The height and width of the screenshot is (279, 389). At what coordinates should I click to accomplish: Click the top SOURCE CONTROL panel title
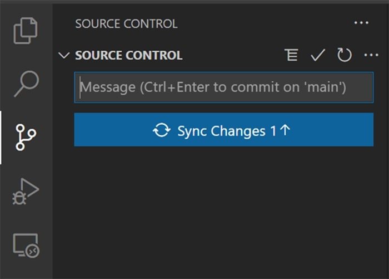pos(126,23)
